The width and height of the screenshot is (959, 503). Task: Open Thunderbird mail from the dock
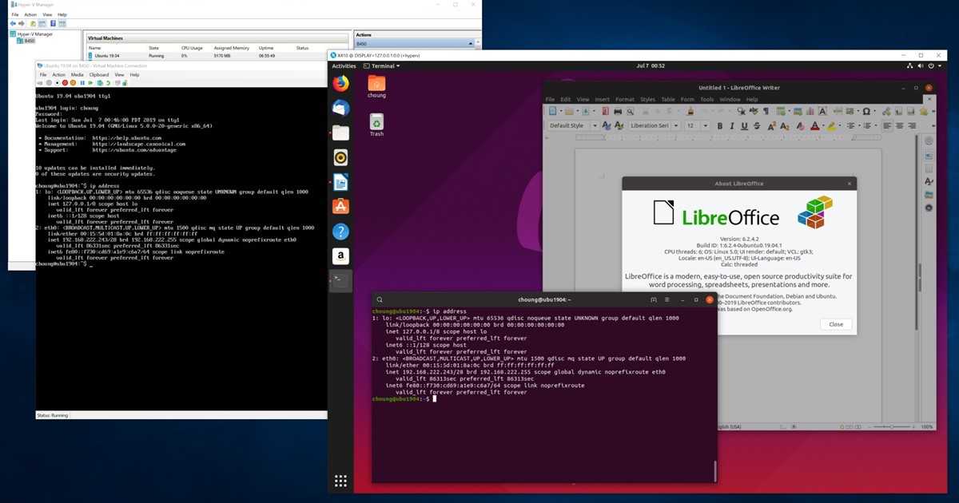coord(340,108)
